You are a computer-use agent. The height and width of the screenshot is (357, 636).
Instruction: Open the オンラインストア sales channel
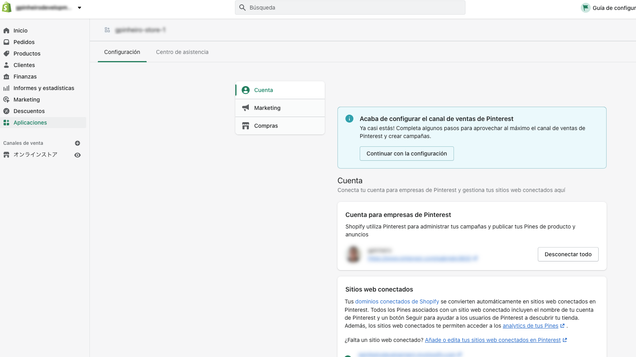pos(35,155)
